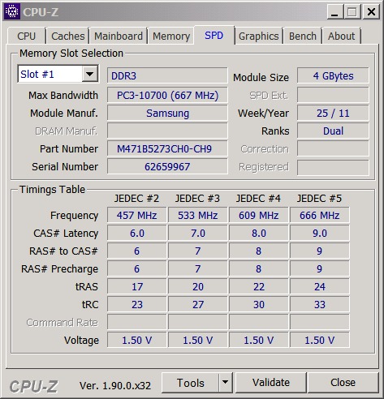Click CAS# Latency value 7.0
384x399 pixels.
tap(197, 233)
